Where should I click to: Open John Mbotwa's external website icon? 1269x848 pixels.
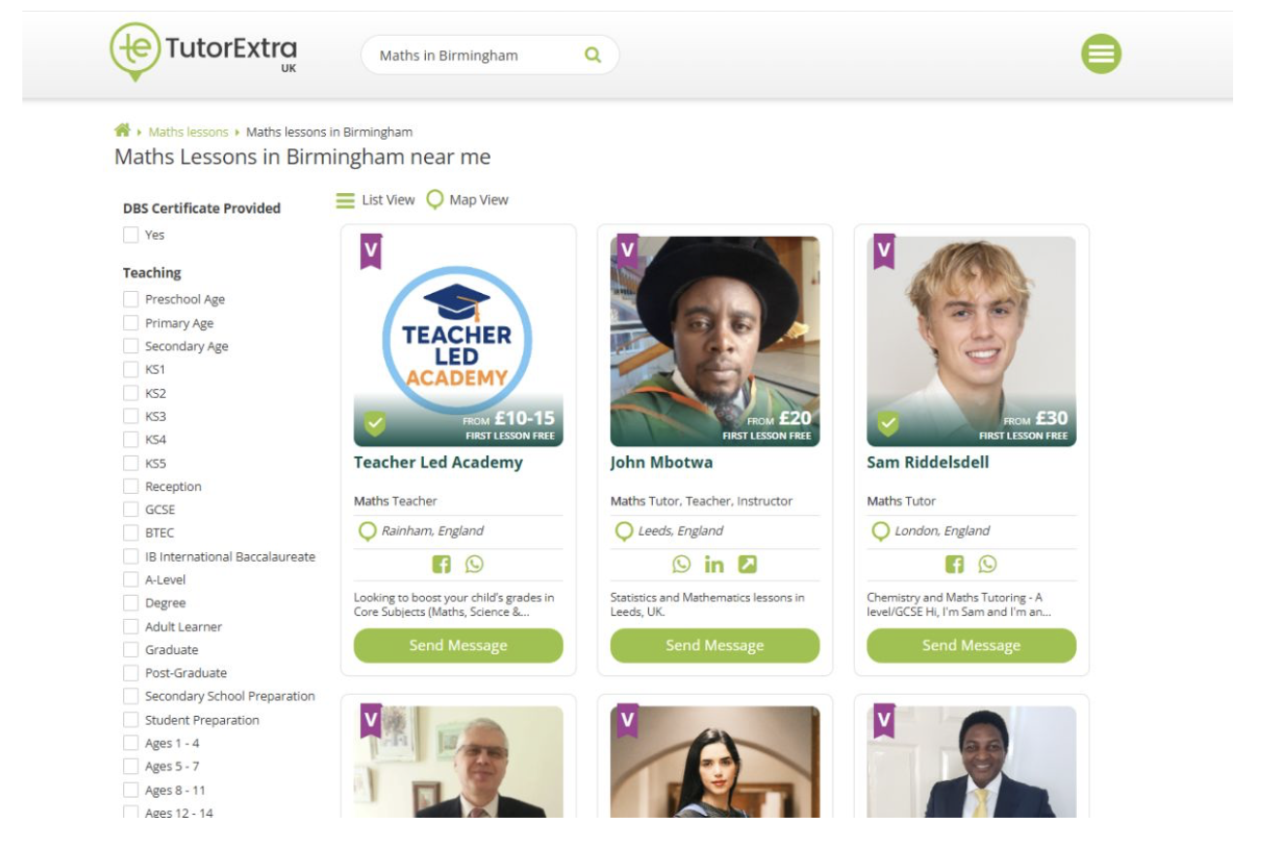pyautogui.click(x=747, y=564)
